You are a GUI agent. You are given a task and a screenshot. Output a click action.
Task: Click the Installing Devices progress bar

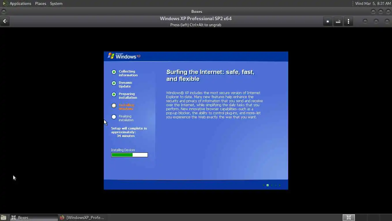pyautogui.click(x=129, y=155)
